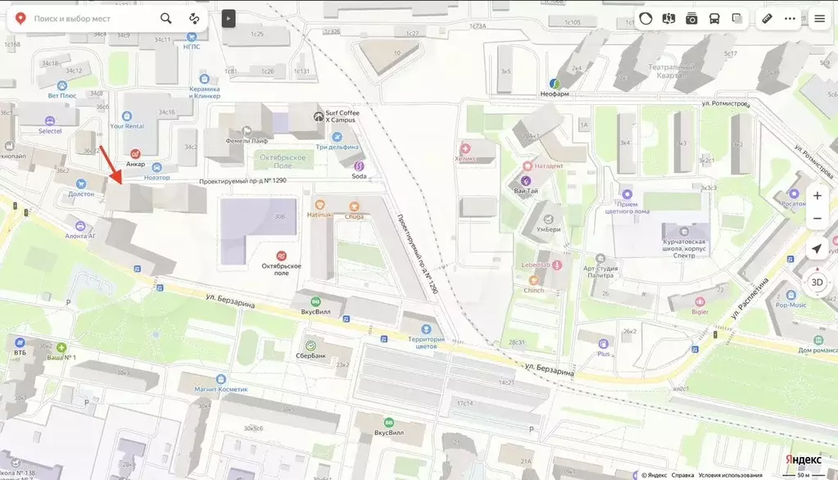The image size is (838, 480).
Task: Click the Вай Тай purple marker
Action: [x=526, y=181]
